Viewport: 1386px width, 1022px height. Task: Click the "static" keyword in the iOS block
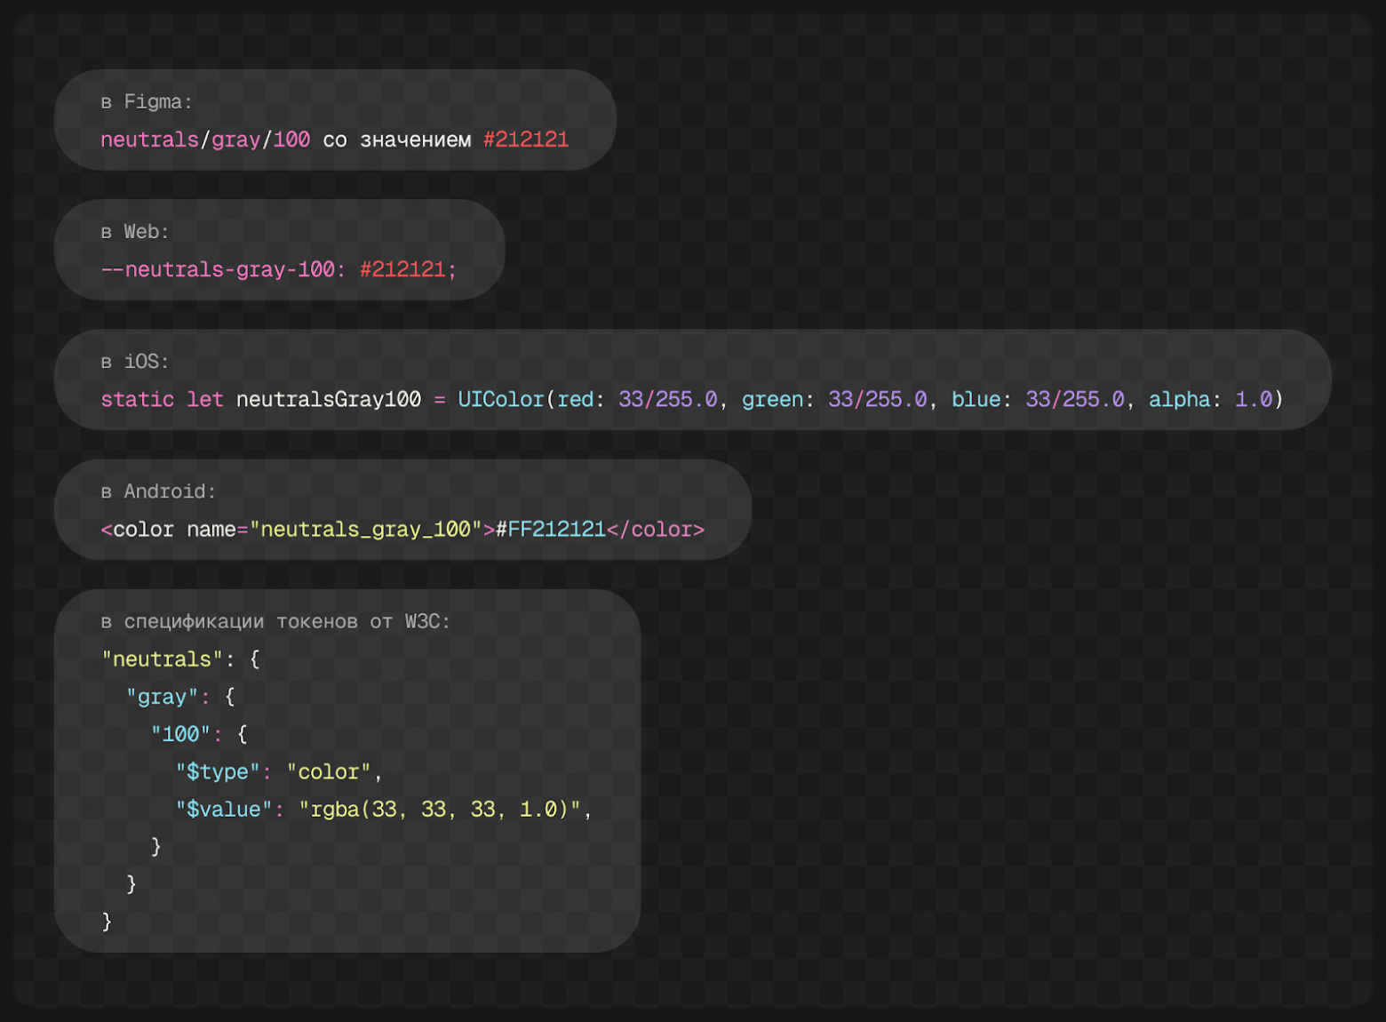click(x=138, y=400)
